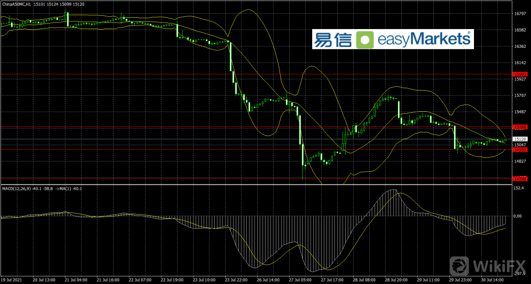This screenshot has height=284, width=531.
Task: Click the 14827 price axis label
Action: click(x=520, y=161)
